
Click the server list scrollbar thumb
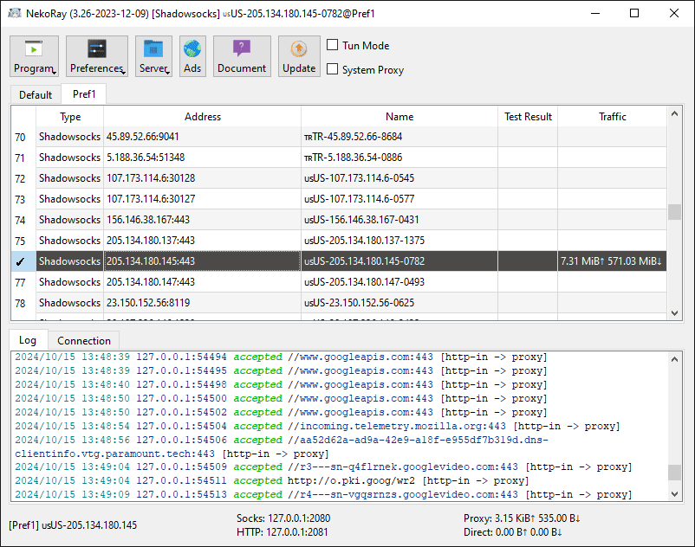tap(674, 212)
